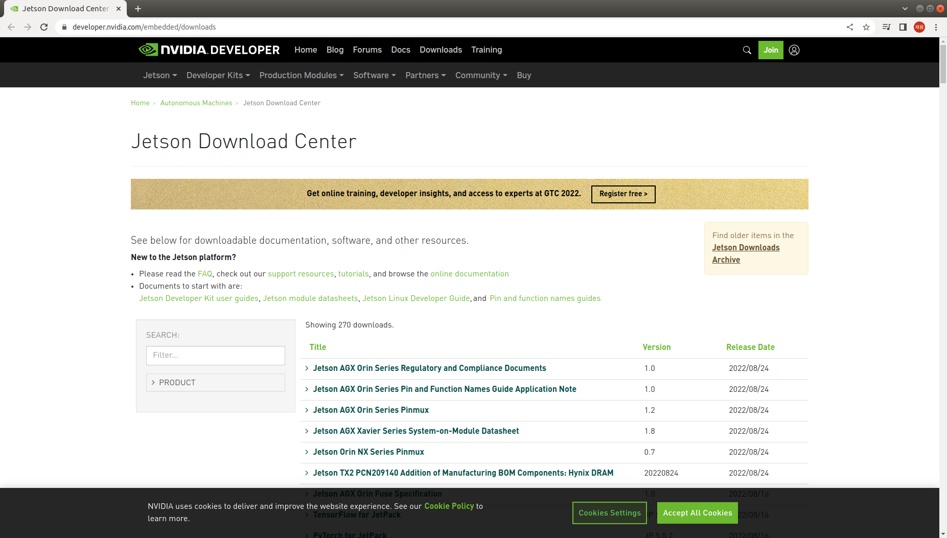The width and height of the screenshot is (947, 538).
Task: Open the Developer Kits dropdown menu
Action: [218, 75]
